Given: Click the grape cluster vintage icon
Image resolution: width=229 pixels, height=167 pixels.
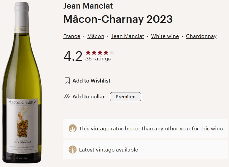Looking at the screenshot, I should click(72, 128).
